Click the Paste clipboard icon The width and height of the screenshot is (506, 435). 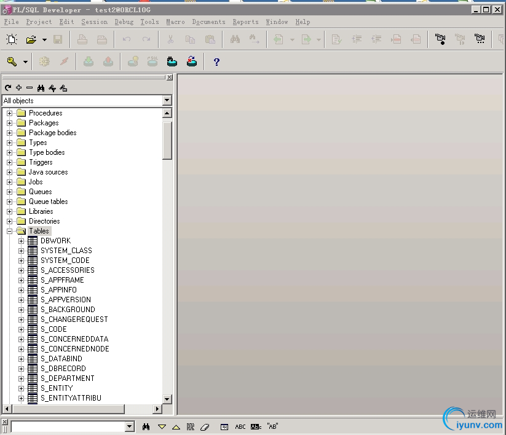(x=210, y=40)
